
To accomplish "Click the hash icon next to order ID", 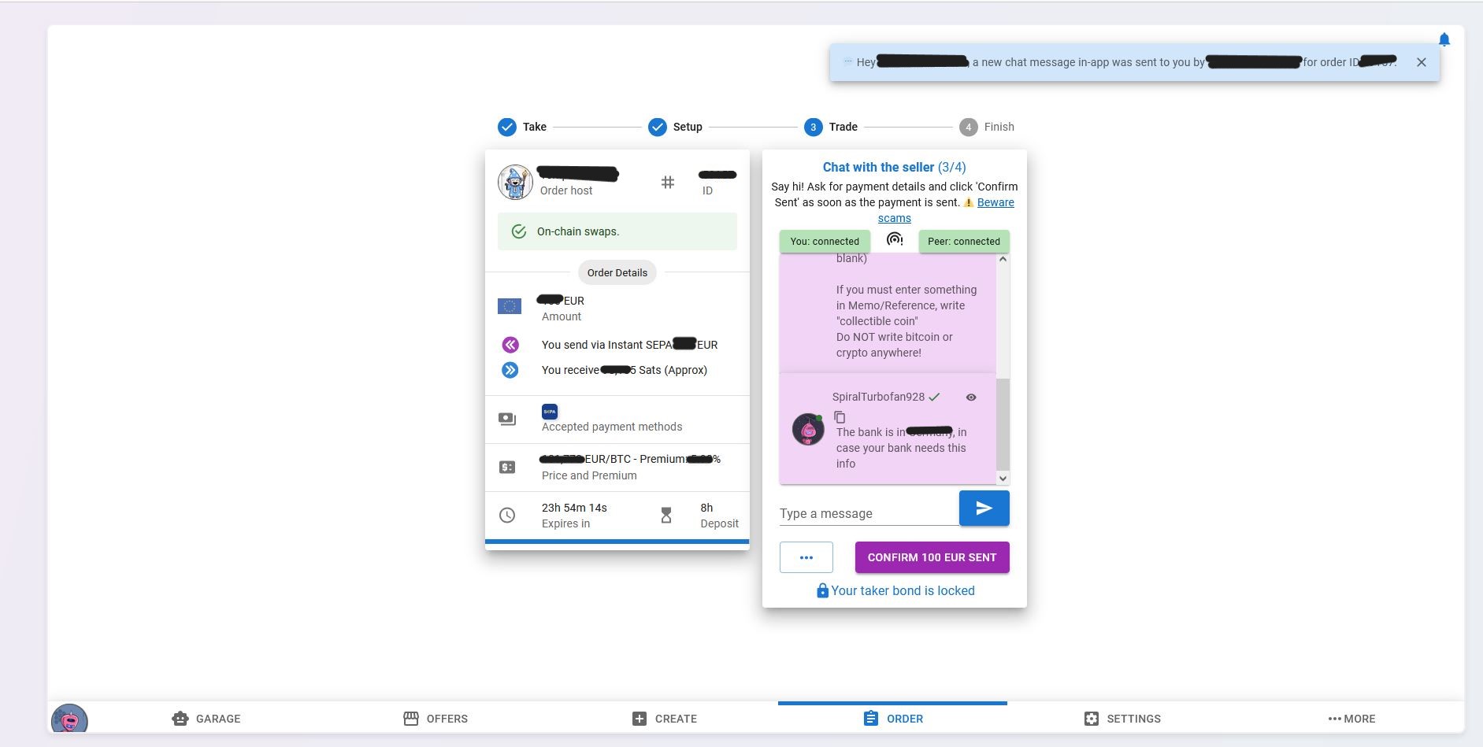I will click(669, 182).
